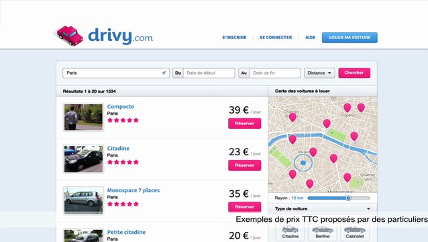Click the drivy.com pink car logo
The width and height of the screenshot is (428, 242).
tap(70, 36)
